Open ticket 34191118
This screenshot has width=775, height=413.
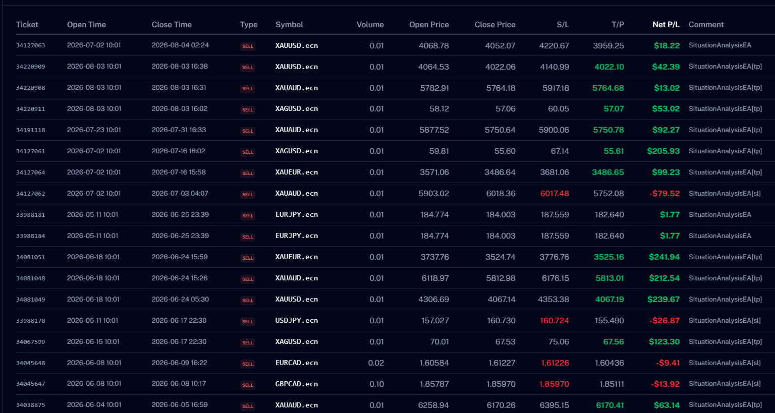(x=31, y=130)
